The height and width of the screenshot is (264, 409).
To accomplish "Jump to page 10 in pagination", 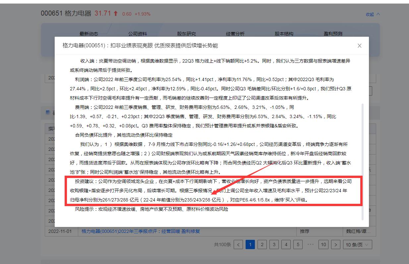I will point(323,244).
